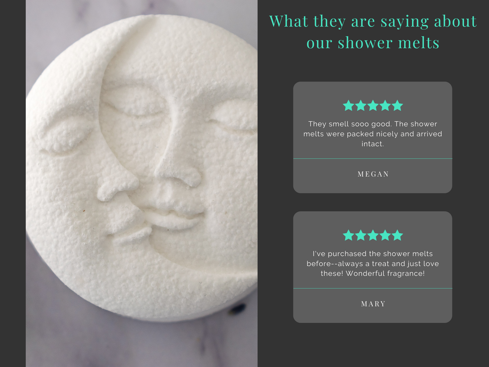Click the first star in Megan's review

click(349, 106)
